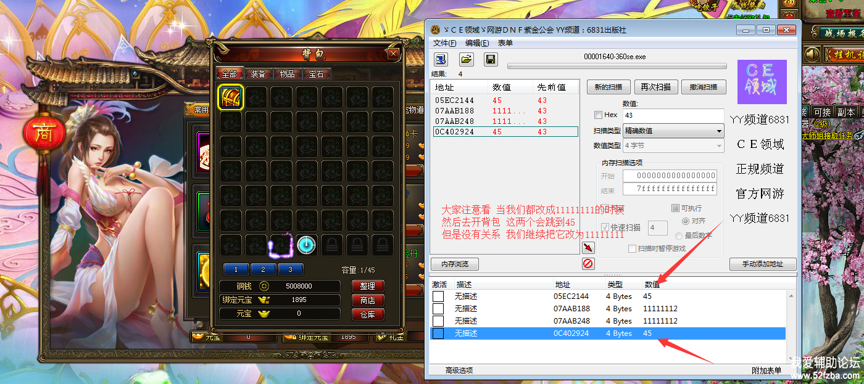Click the last locked backpack slot
The height and width of the screenshot is (384, 864).
pos(382,245)
